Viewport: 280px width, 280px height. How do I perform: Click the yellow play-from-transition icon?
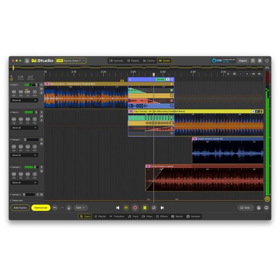[126, 208]
